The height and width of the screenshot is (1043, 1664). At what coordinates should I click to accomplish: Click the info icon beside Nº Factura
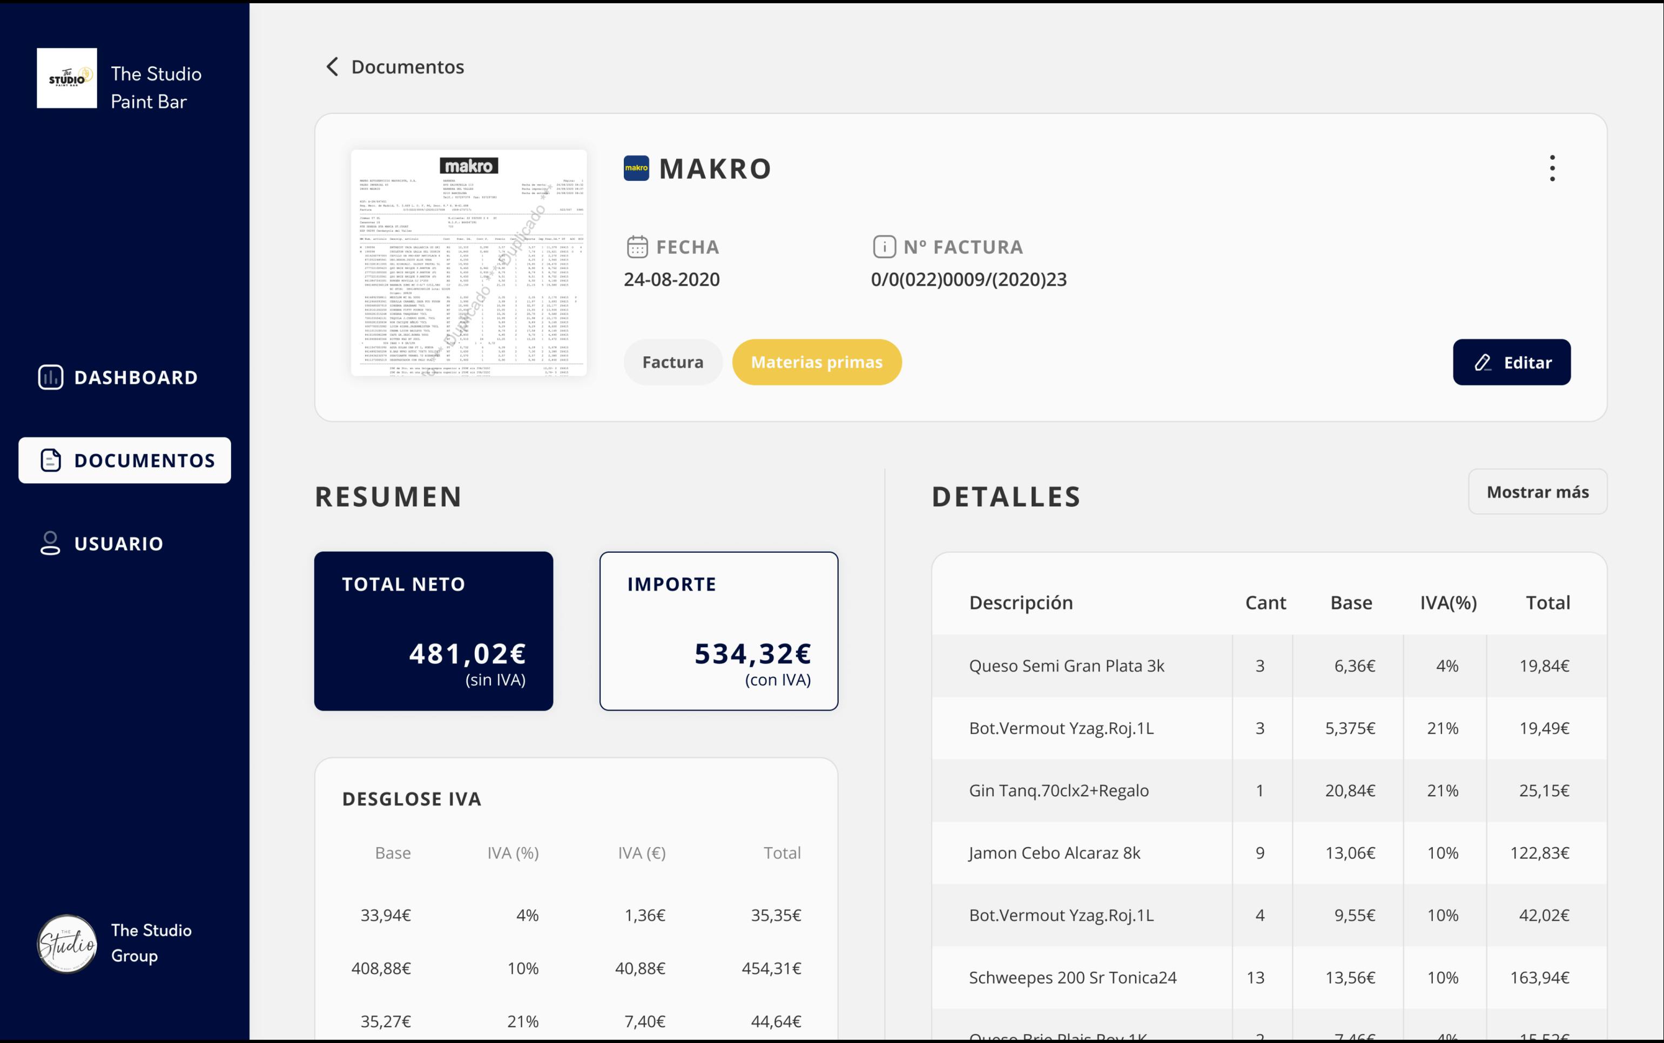pyautogui.click(x=885, y=247)
